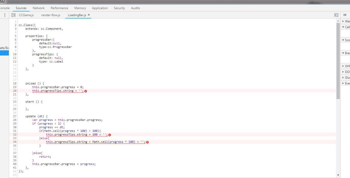Open the Network panel tab
This screenshot has width=350, height=178.
pyautogui.click(x=39, y=8)
